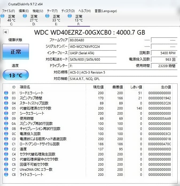Click raw value 000000005AA9
Viewport: 180px width, 186px height.
pos(159,119)
